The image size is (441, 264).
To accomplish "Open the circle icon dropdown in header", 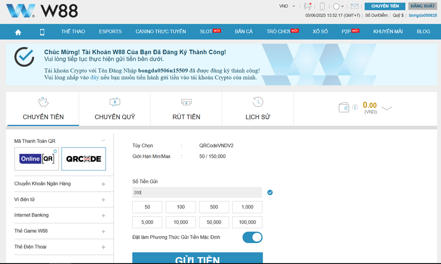I will [x=338, y=6].
